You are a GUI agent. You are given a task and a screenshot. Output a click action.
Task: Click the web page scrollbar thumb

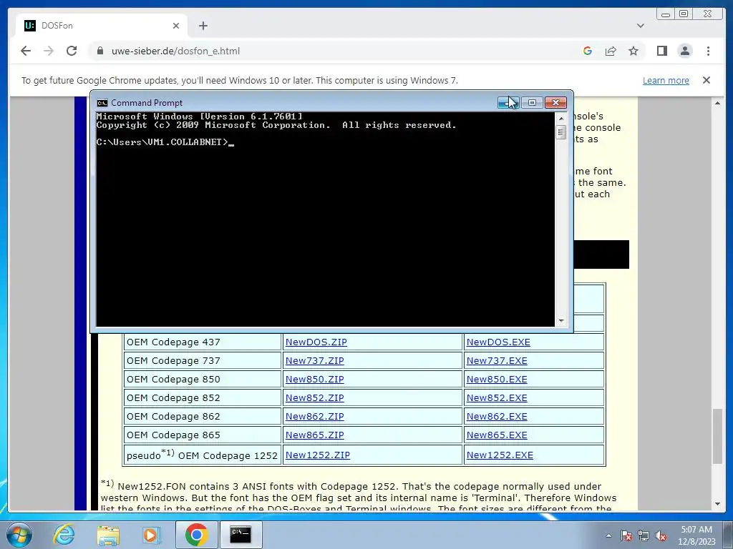(x=717, y=436)
